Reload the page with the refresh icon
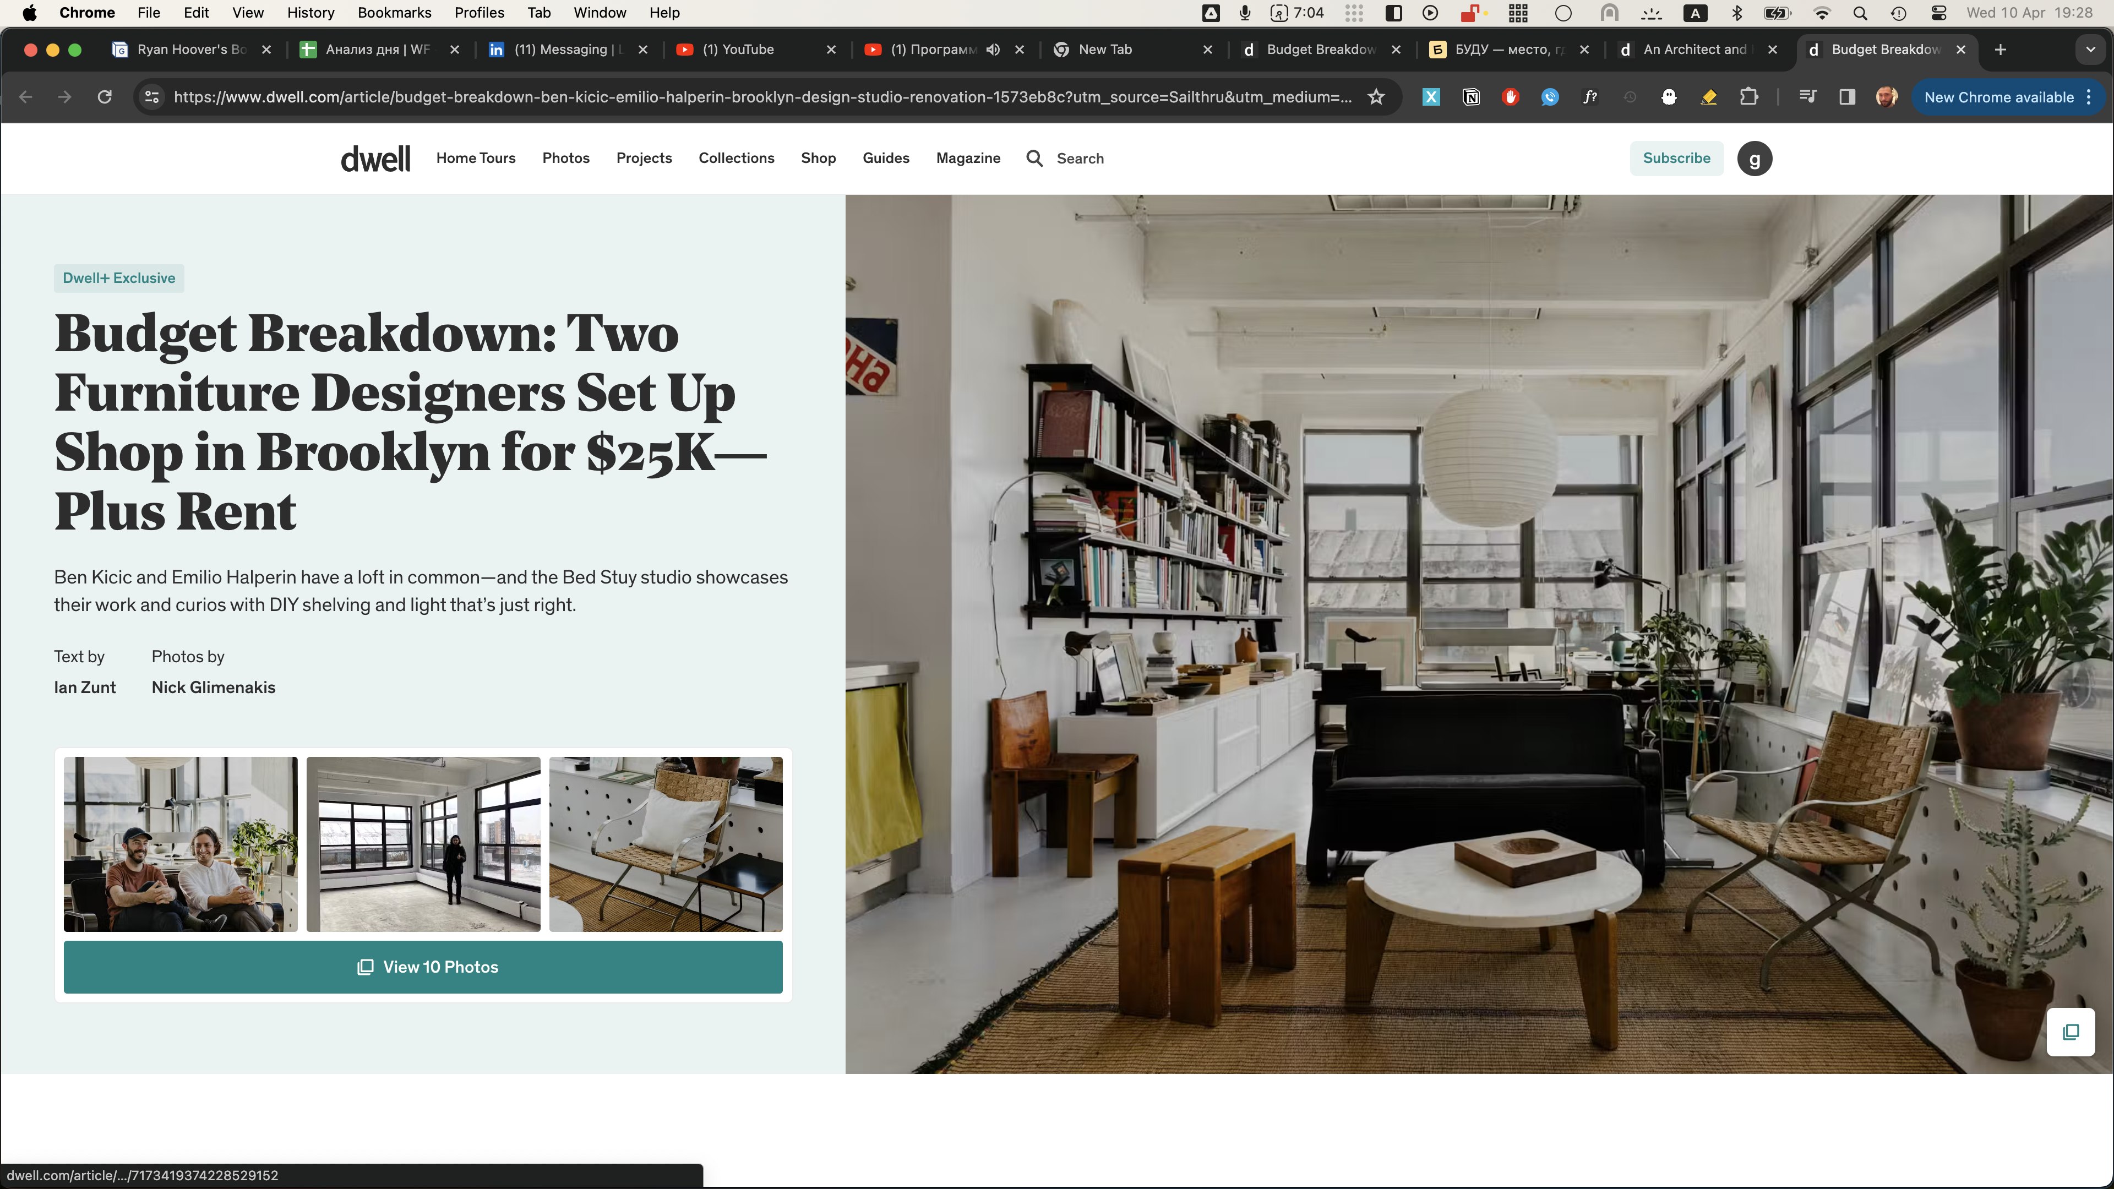 (x=104, y=97)
